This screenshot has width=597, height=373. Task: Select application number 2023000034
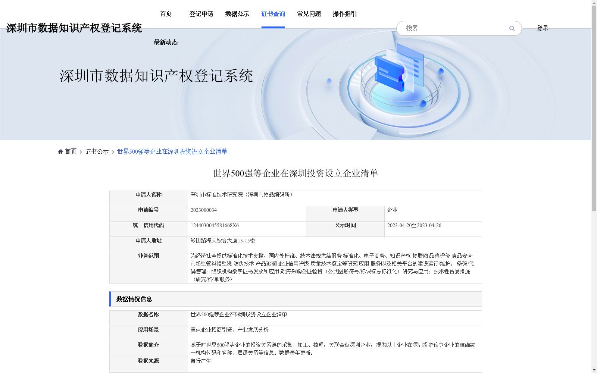pyautogui.click(x=204, y=210)
